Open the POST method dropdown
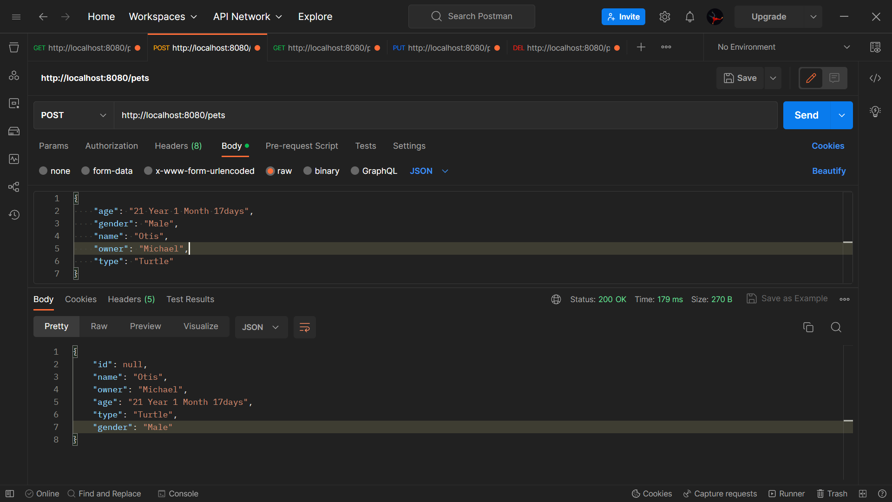This screenshot has width=892, height=502. coord(73,115)
